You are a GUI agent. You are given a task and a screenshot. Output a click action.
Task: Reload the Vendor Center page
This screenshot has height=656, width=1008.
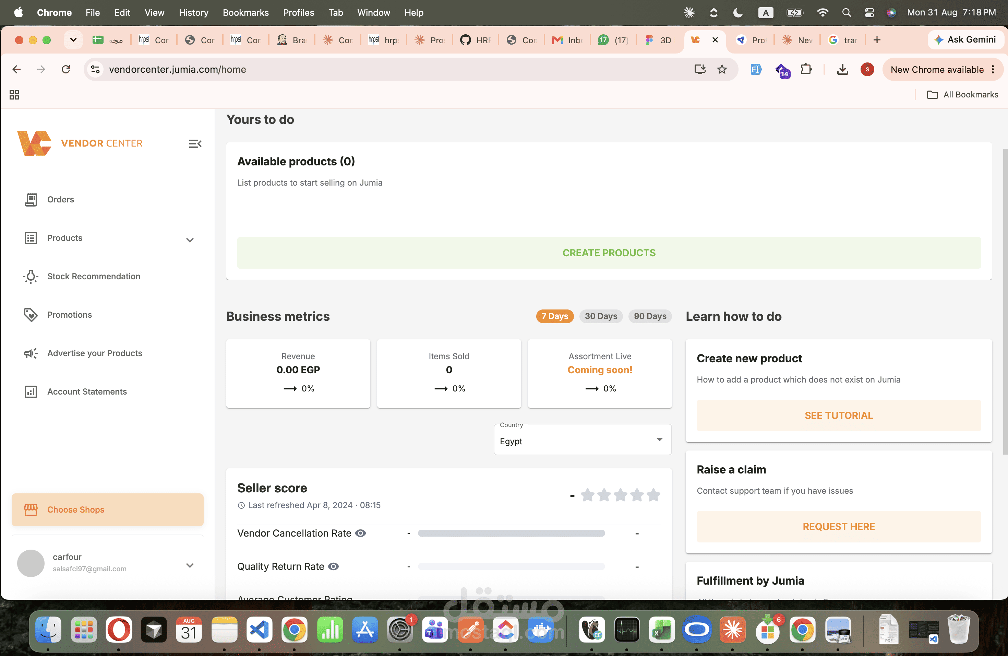(65, 69)
